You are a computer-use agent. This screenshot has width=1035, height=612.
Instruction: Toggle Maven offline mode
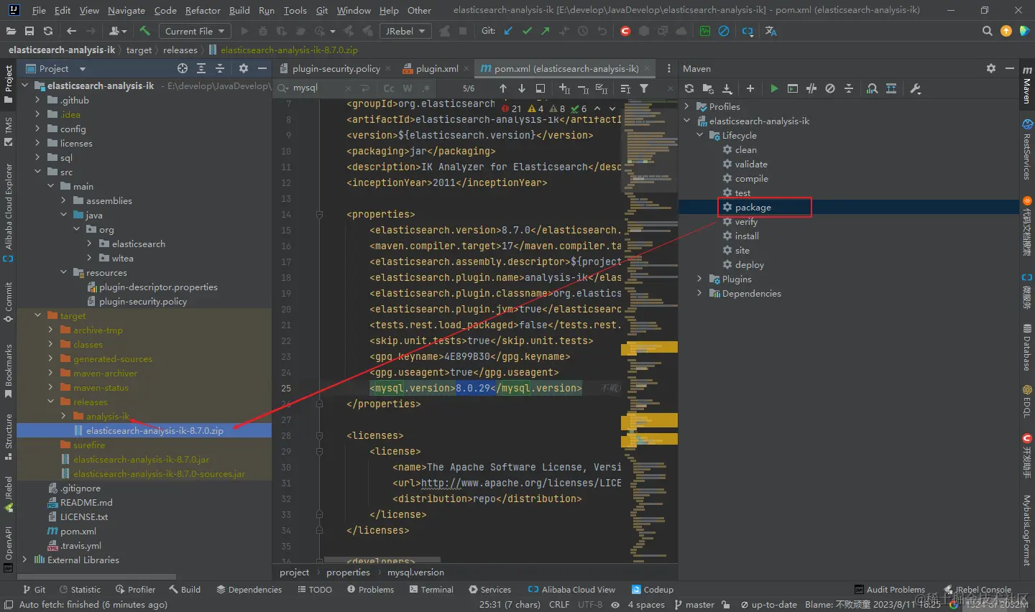point(811,88)
